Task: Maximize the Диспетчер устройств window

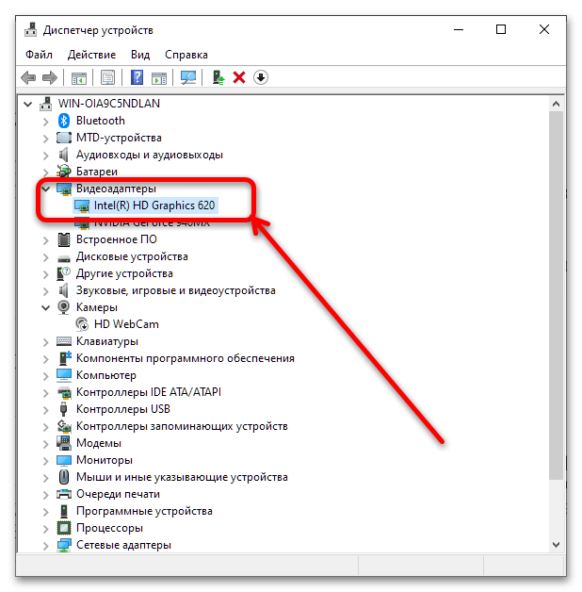Action: (501, 29)
